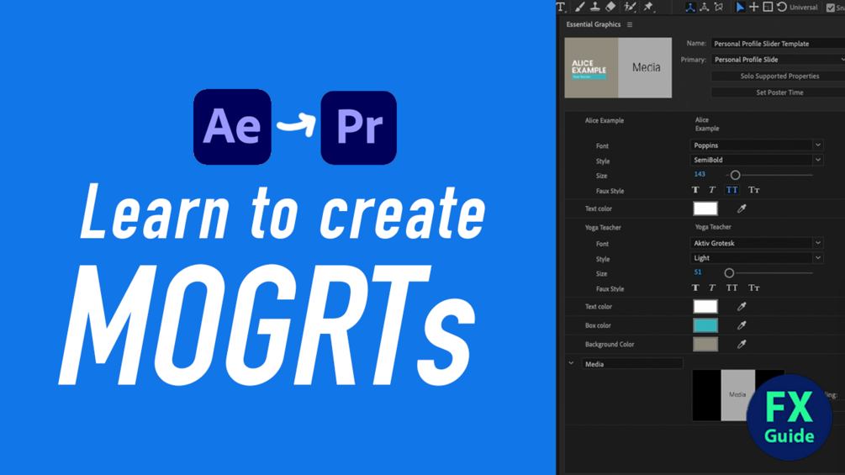Screen dimensions: 845x475
Task: Open the Alice Example text color swatch
Action: pos(705,208)
